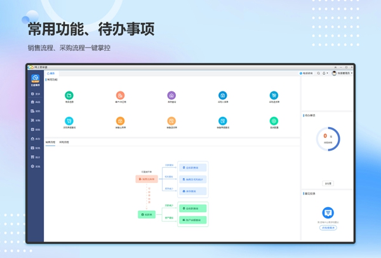Click the purple house inventory query icon

coord(171,95)
